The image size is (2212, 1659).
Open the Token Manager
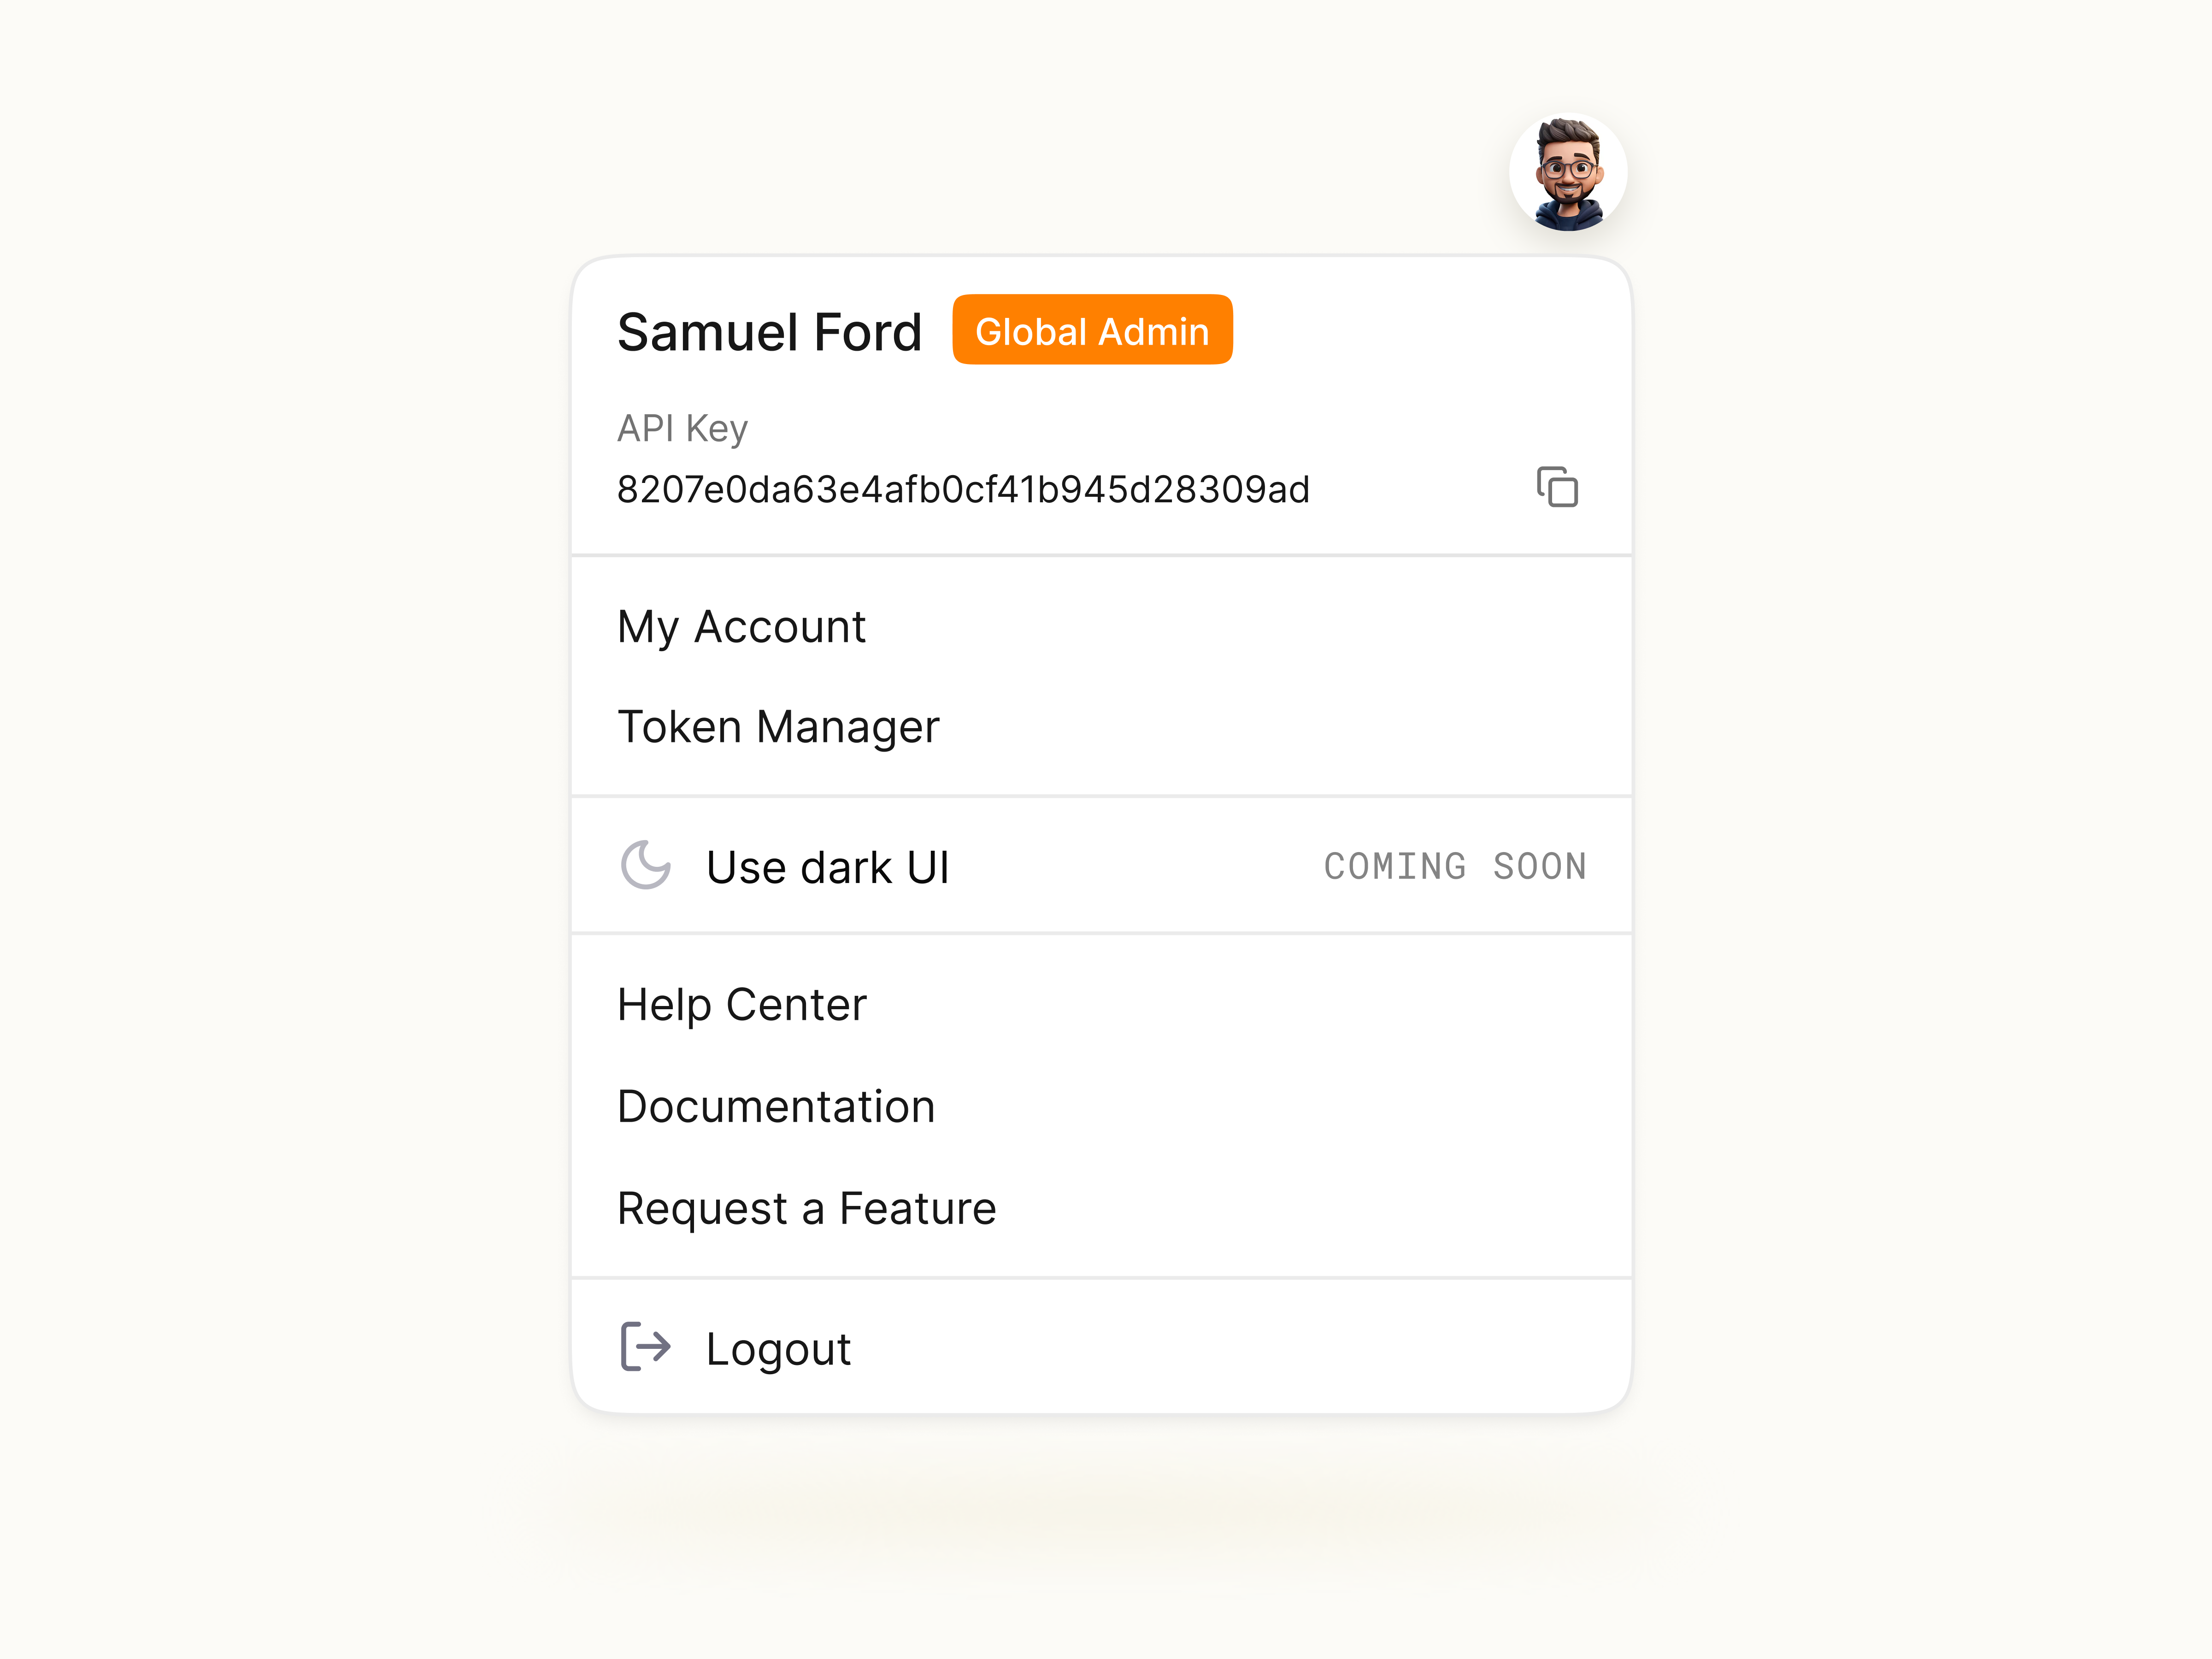click(x=779, y=727)
